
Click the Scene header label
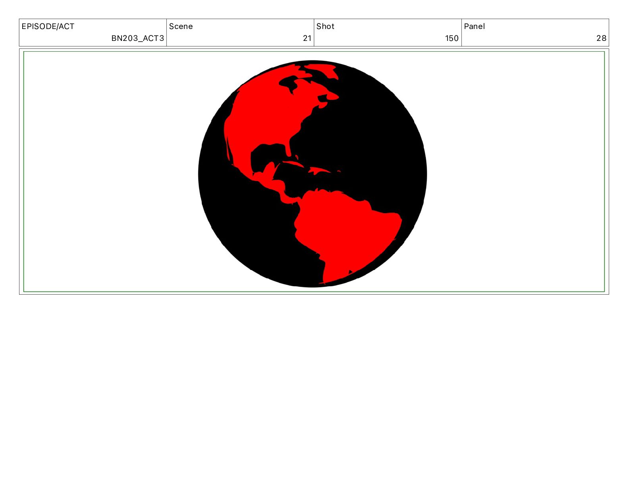tap(181, 27)
